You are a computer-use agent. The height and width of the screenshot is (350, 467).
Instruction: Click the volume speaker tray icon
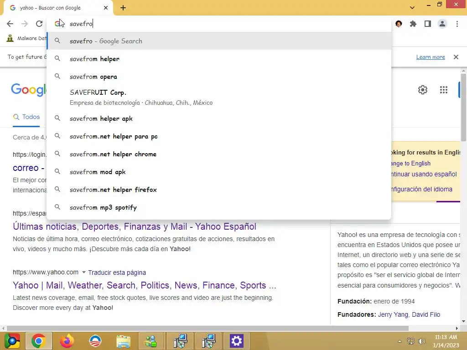[422, 341]
